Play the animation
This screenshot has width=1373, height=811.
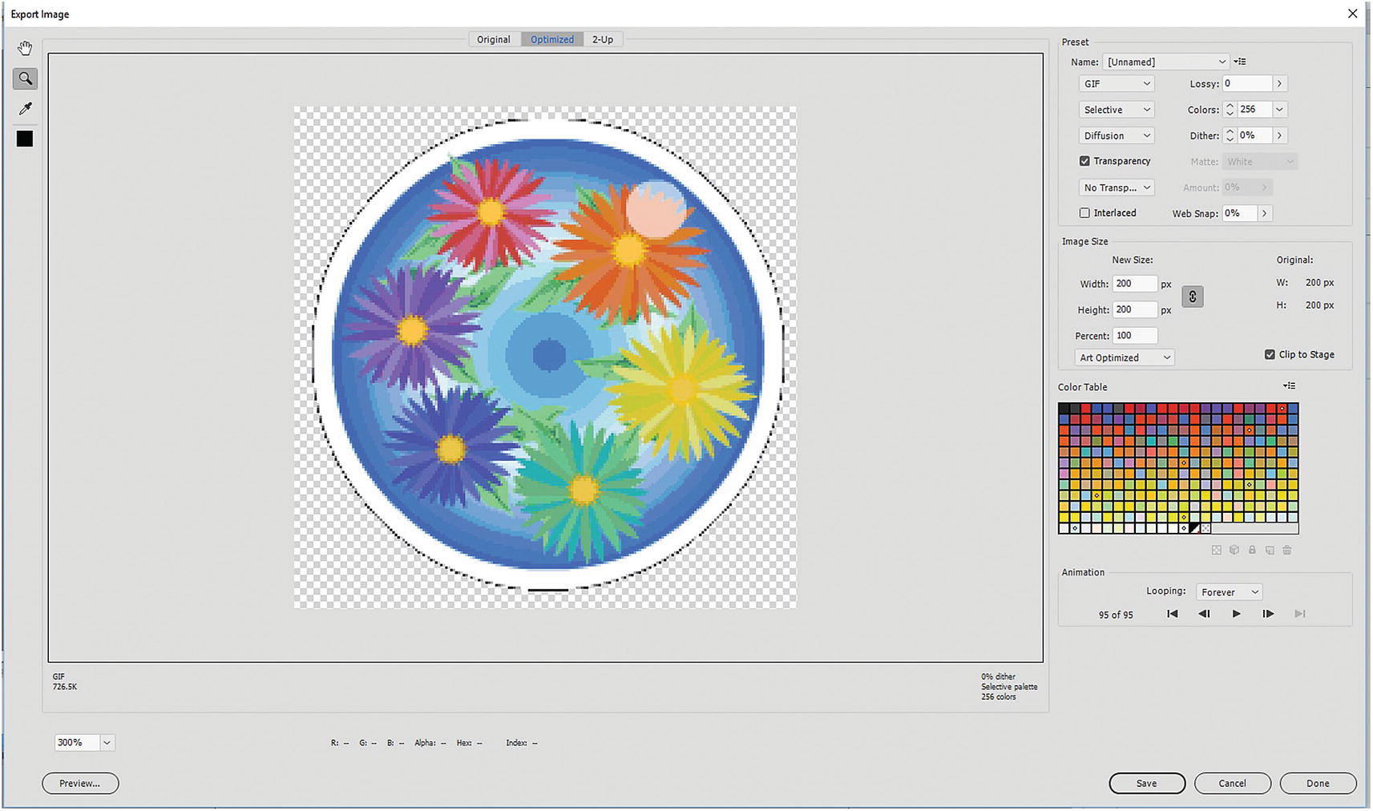[1236, 614]
